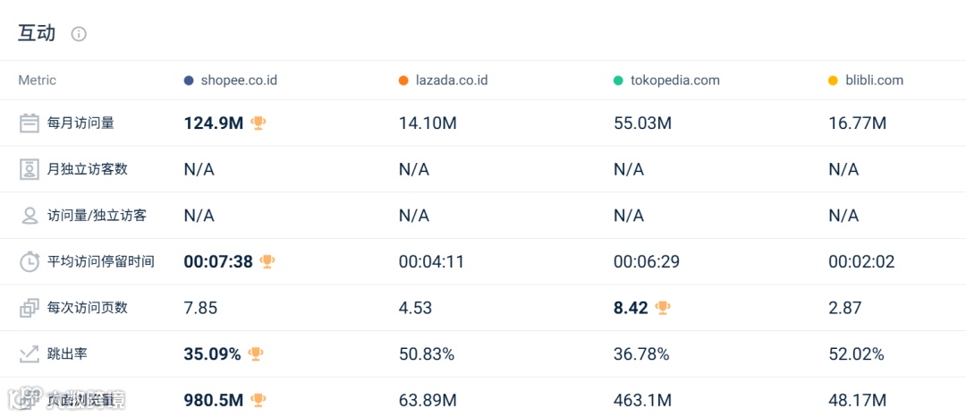Open the lazada.co.id column link

coord(452,81)
